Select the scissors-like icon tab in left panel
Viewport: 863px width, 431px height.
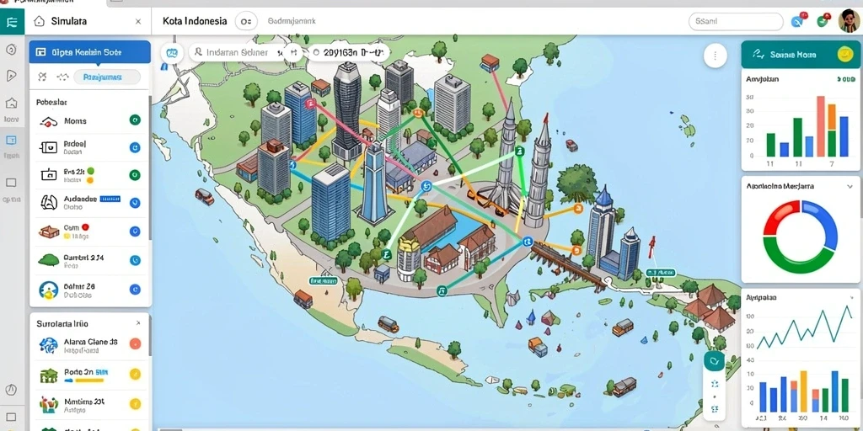pos(42,77)
